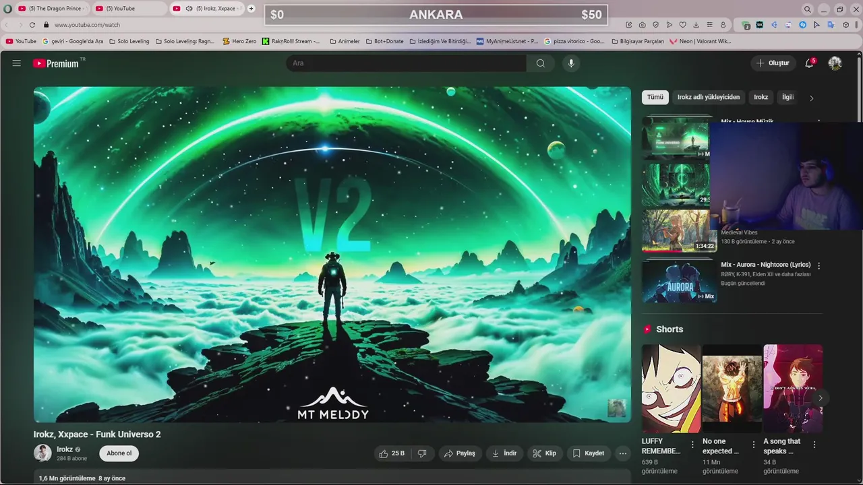Like the video with 25 B button

pyautogui.click(x=391, y=453)
